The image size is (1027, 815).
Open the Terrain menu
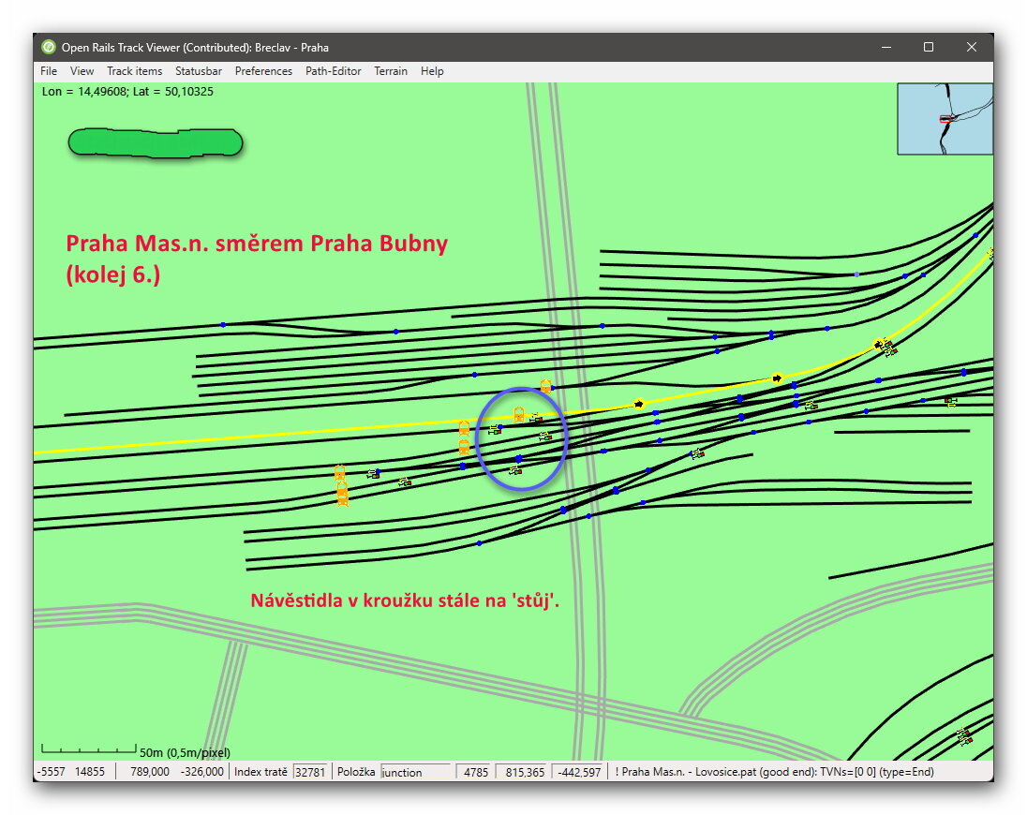pyautogui.click(x=391, y=71)
